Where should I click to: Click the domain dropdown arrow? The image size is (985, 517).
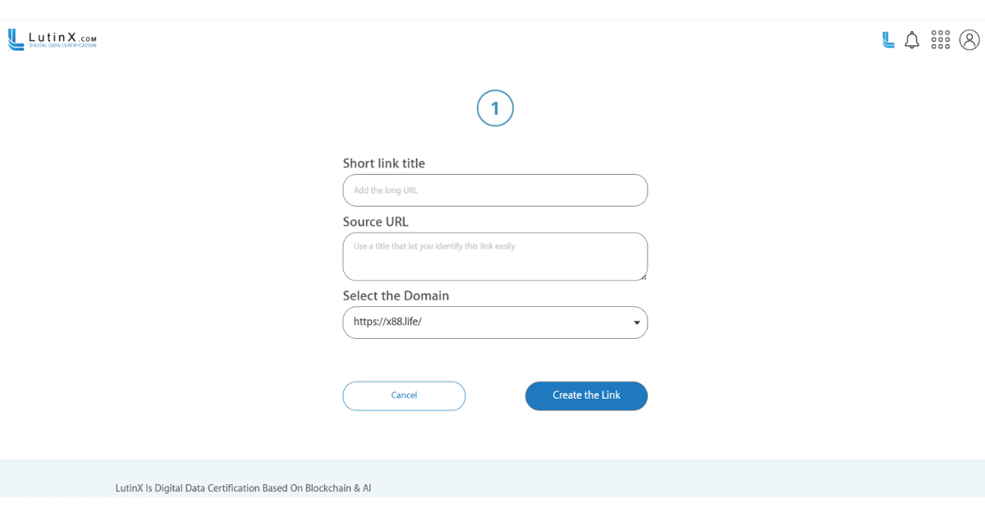tap(637, 323)
